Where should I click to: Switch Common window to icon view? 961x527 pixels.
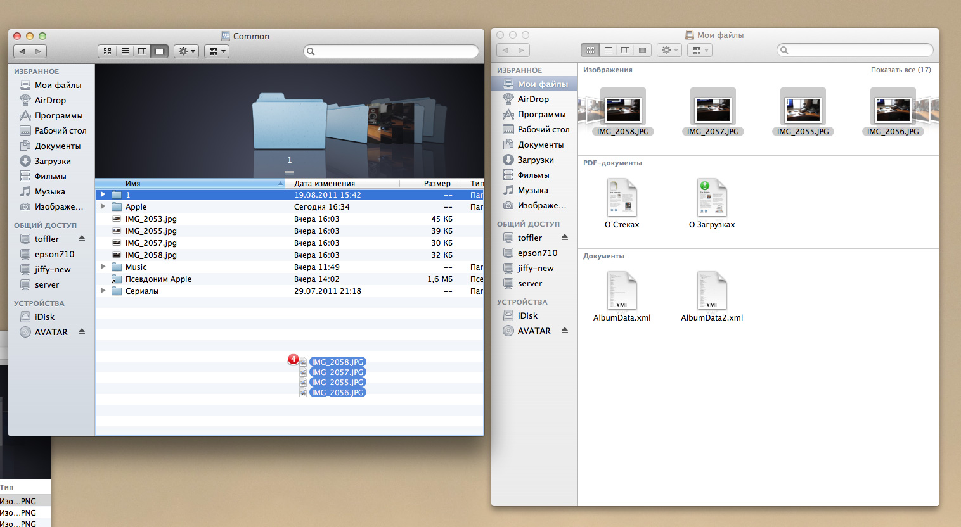pyautogui.click(x=107, y=51)
